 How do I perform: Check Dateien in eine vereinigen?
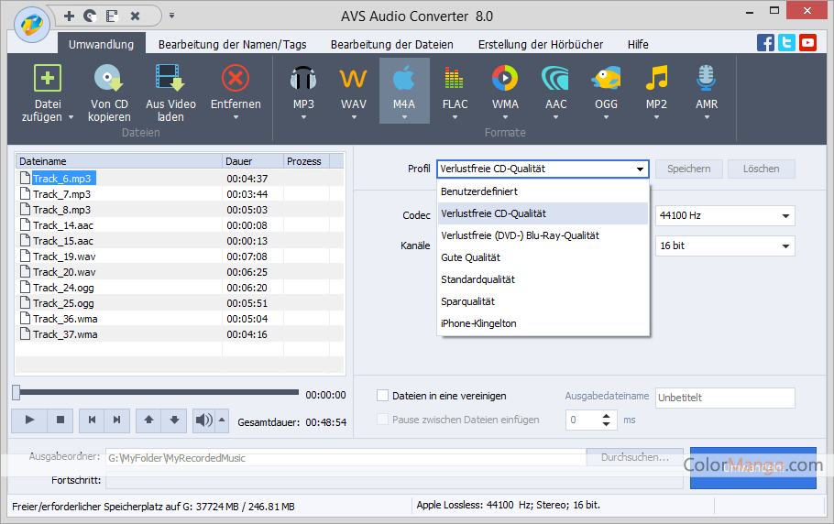point(382,396)
